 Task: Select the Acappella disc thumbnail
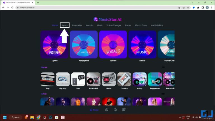[84, 44]
